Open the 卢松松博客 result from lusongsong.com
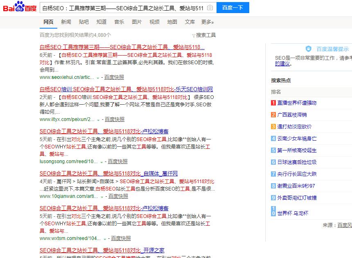 click(104, 132)
